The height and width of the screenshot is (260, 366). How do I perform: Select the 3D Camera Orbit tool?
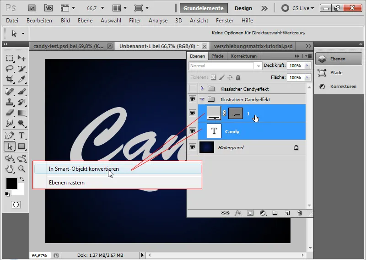coord(22,158)
